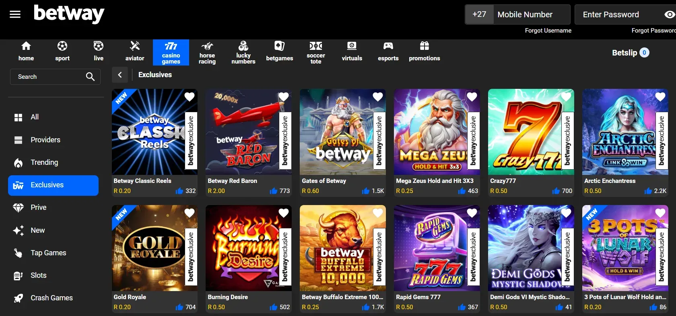676x316 pixels.
Task: Toggle password visibility eye icon
Action: pos(670,14)
